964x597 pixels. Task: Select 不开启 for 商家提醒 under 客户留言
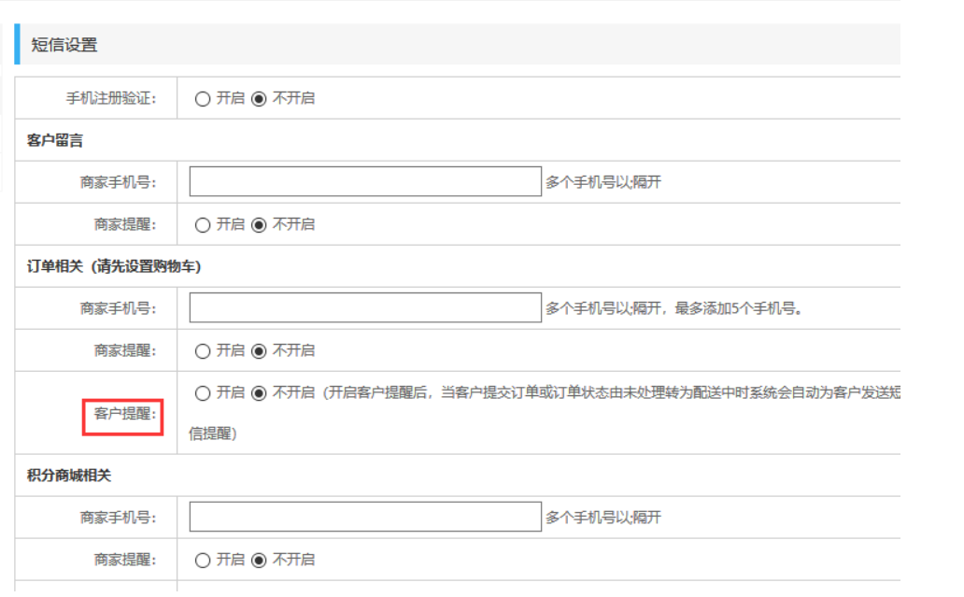pyautogui.click(x=259, y=225)
